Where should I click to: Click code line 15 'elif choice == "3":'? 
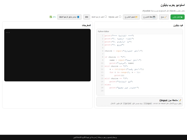click(116, 78)
